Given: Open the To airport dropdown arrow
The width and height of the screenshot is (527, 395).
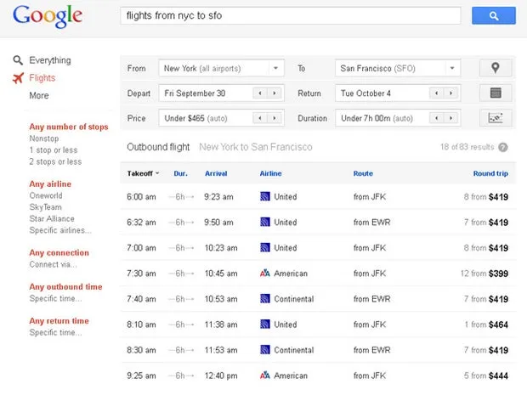Looking at the screenshot, I should click(x=452, y=68).
